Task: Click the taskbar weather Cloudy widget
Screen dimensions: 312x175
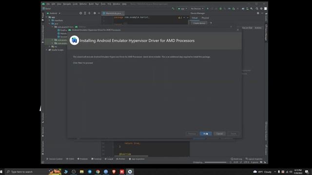Action: (263, 172)
